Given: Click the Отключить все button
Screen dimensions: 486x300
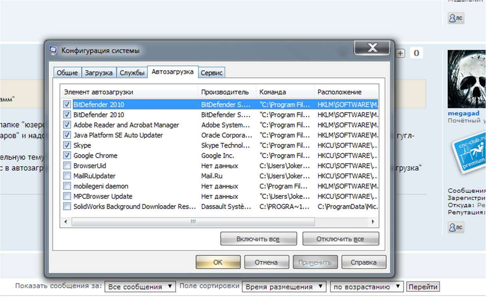Looking at the screenshot, I should tap(341, 239).
